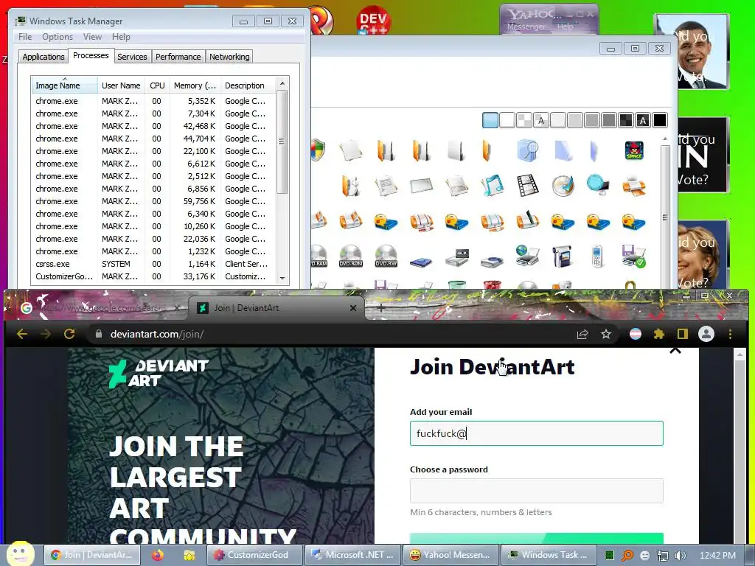This screenshot has width=755, height=566.
Task: Click the deviantart.com/join address bar
Action: pos(333,334)
